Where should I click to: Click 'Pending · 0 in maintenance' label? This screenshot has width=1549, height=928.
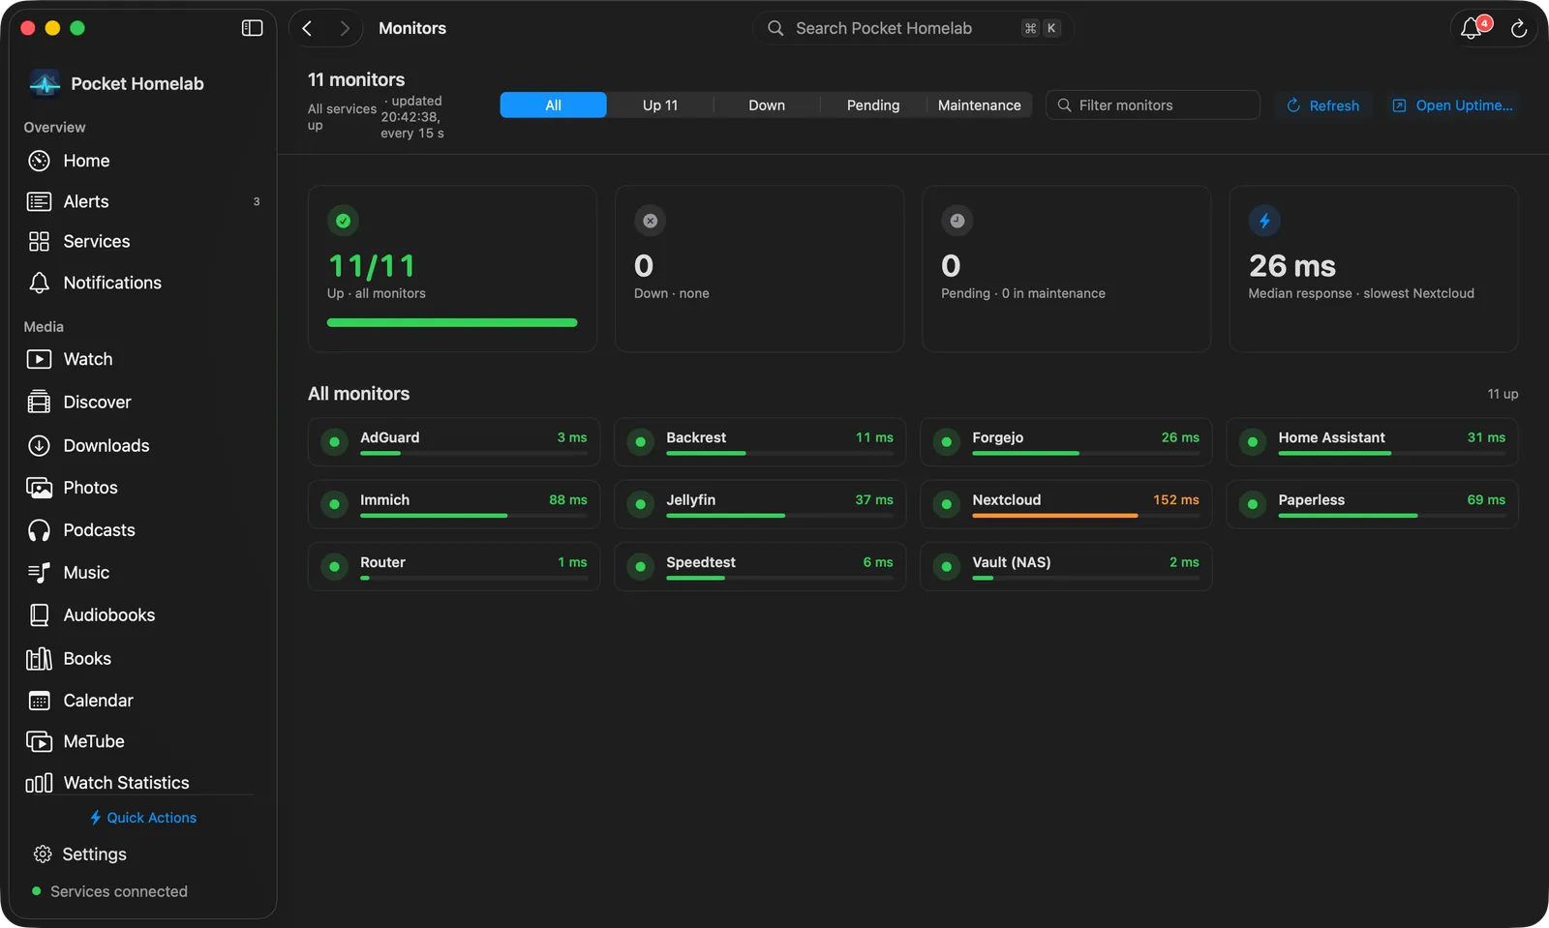click(1023, 293)
